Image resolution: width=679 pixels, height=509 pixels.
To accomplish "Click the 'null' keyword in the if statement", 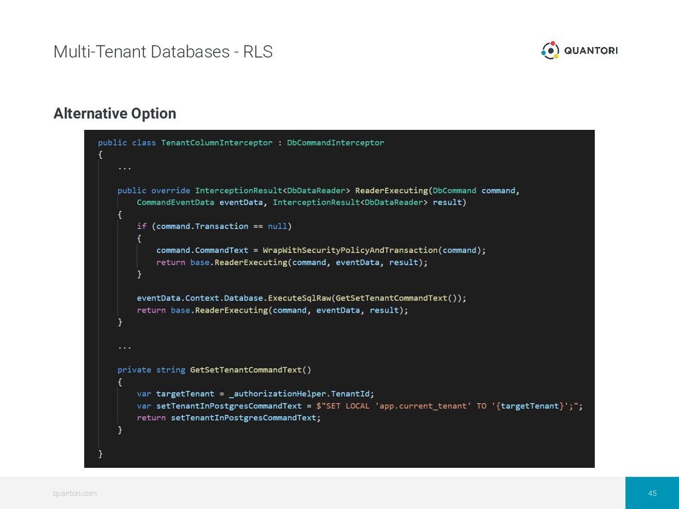I will (277, 227).
